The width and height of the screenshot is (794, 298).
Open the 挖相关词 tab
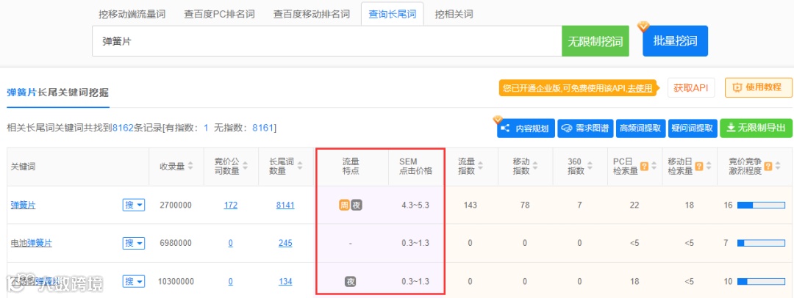[x=454, y=14]
